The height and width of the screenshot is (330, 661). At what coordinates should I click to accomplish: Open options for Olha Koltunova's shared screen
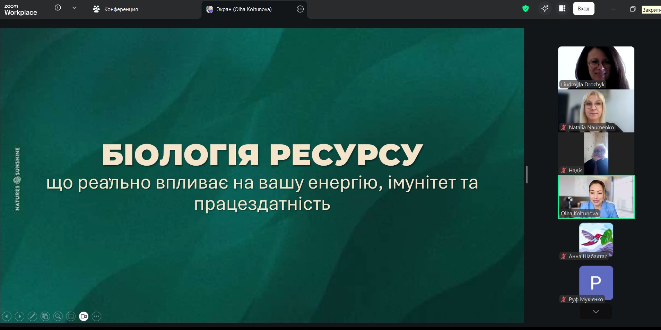(x=300, y=9)
